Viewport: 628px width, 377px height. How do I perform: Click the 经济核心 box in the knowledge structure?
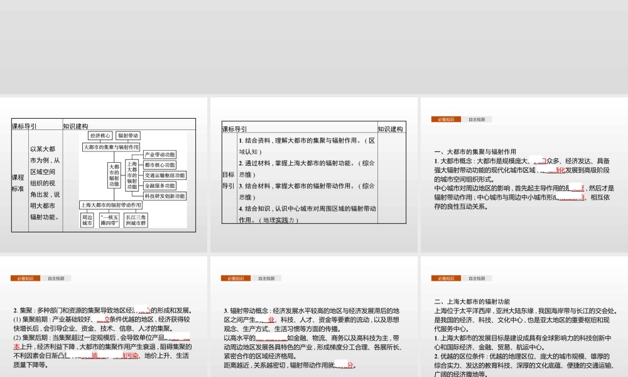pos(100,135)
